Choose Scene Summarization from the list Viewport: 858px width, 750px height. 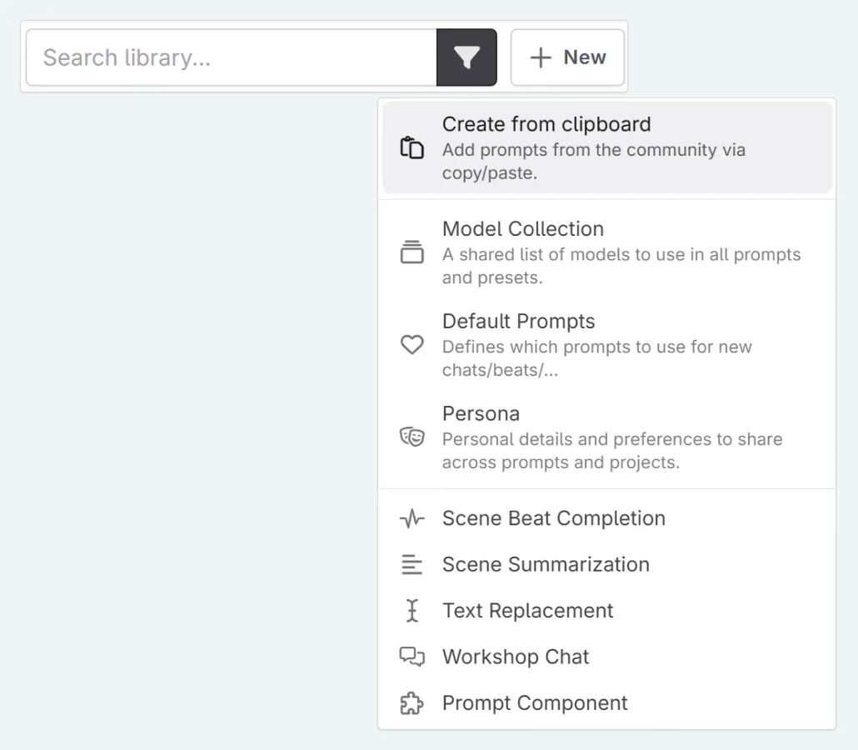click(546, 564)
